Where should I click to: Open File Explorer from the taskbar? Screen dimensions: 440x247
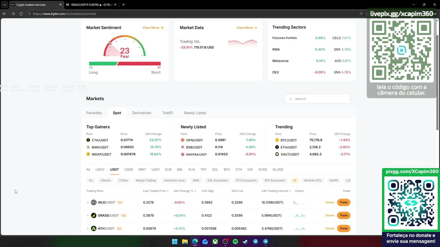click(x=185, y=242)
